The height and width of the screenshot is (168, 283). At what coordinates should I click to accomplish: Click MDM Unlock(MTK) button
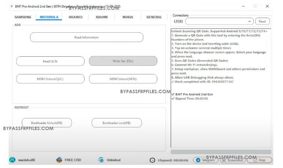tap(123, 79)
